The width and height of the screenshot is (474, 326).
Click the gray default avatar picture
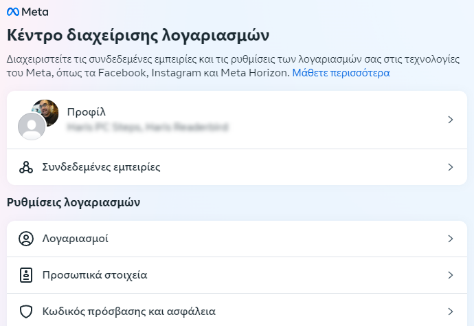click(x=32, y=127)
